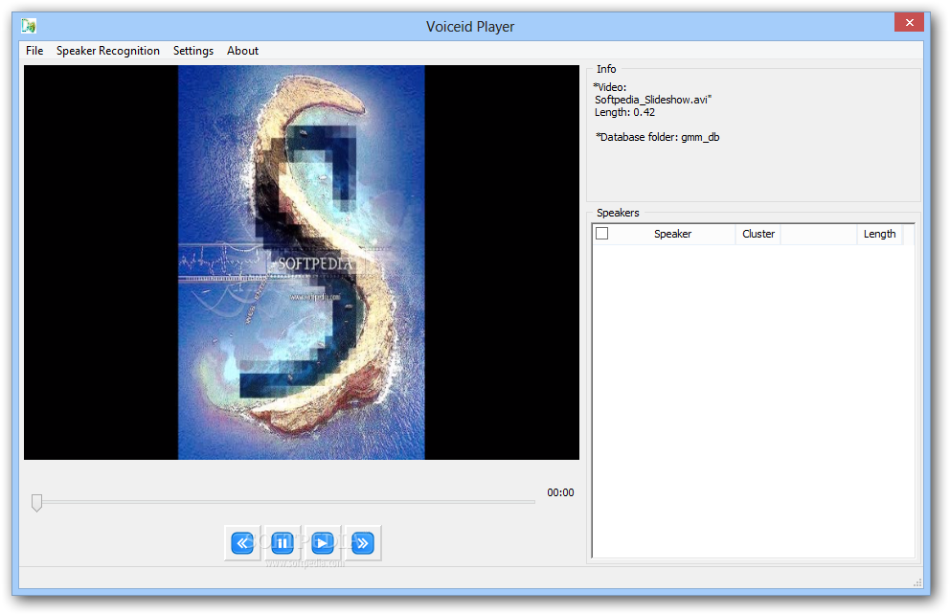
Task: Click the rewind playback button
Action: (x=242, y=543)
